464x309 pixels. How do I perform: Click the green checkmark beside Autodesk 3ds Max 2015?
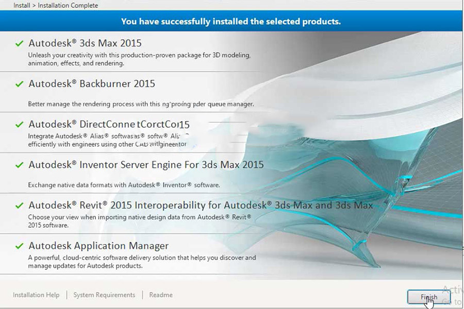[x=20, y=44]
